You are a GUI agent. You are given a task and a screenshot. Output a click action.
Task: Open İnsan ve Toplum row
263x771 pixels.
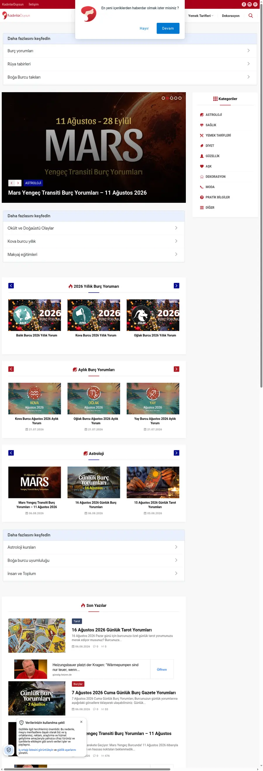pos(94,573)
